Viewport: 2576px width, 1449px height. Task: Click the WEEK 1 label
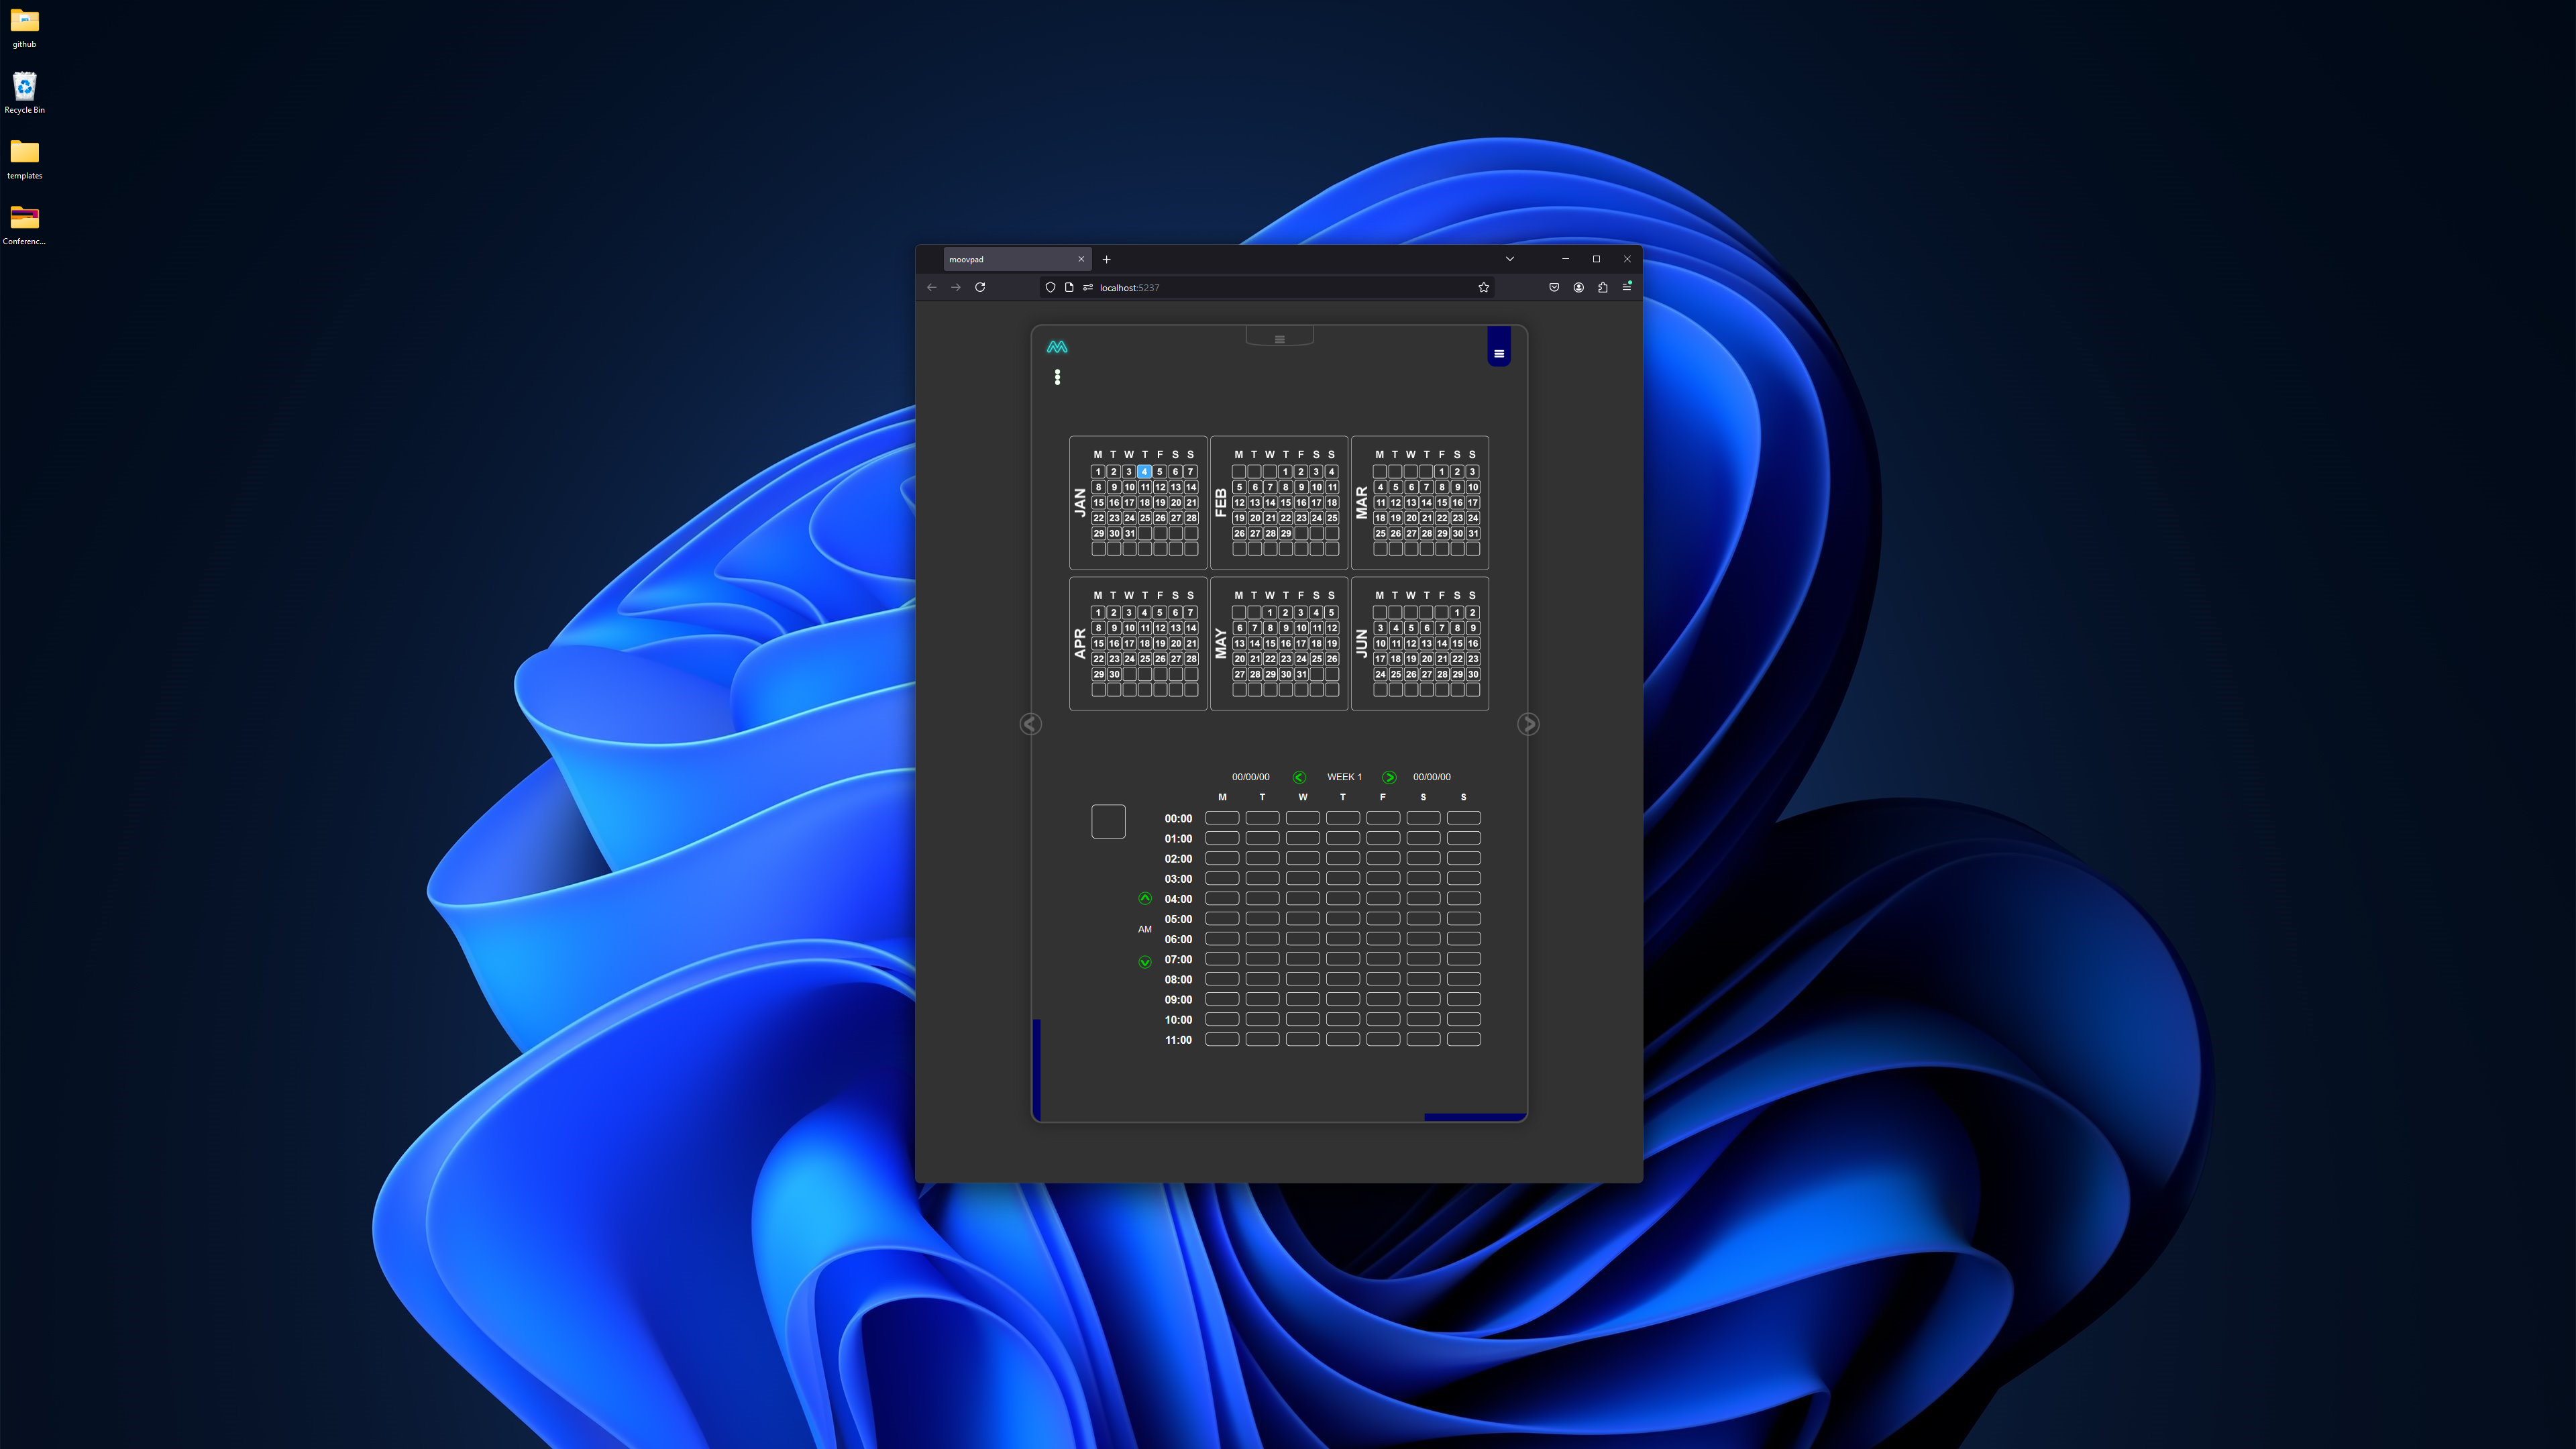click(x=1344, y=777)
